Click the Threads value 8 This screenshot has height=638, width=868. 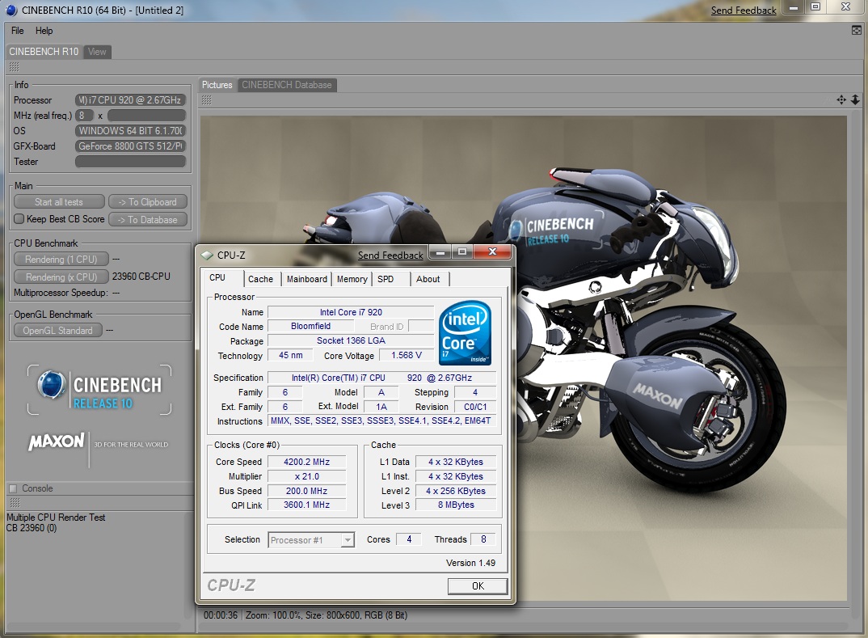[x=483, y=539]
